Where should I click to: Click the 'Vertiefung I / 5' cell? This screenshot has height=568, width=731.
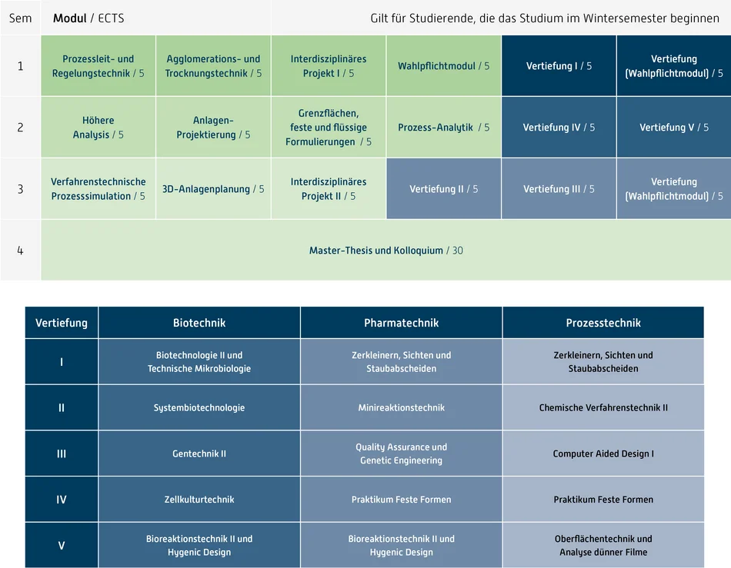coord(559,66)
